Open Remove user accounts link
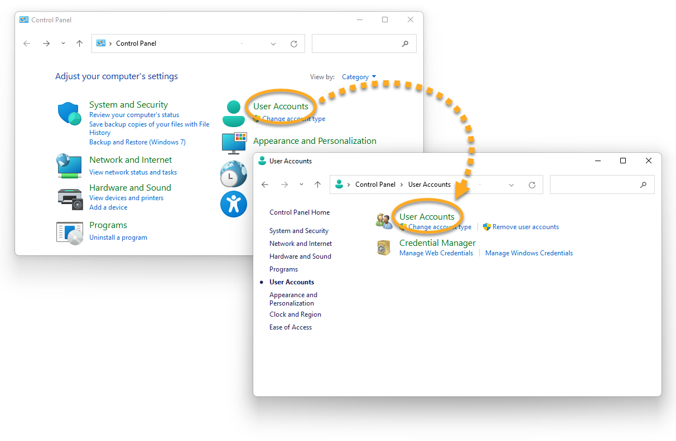676x441 pixels. click(525, 227)
